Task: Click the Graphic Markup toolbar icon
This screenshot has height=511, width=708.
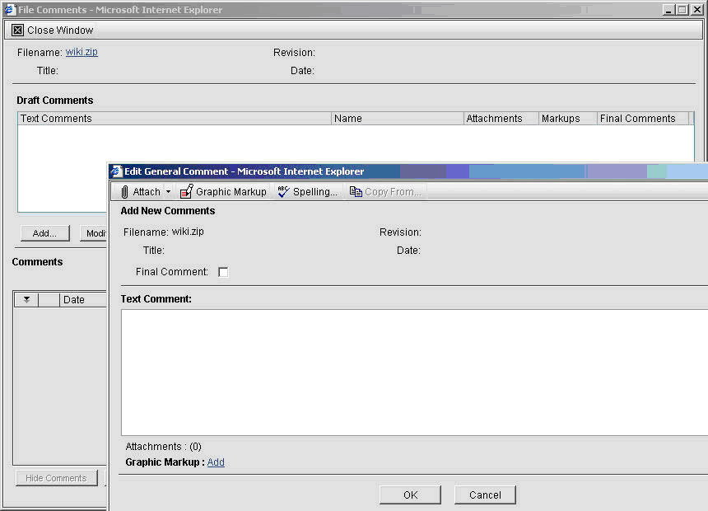Action: (x=187, y=191)
